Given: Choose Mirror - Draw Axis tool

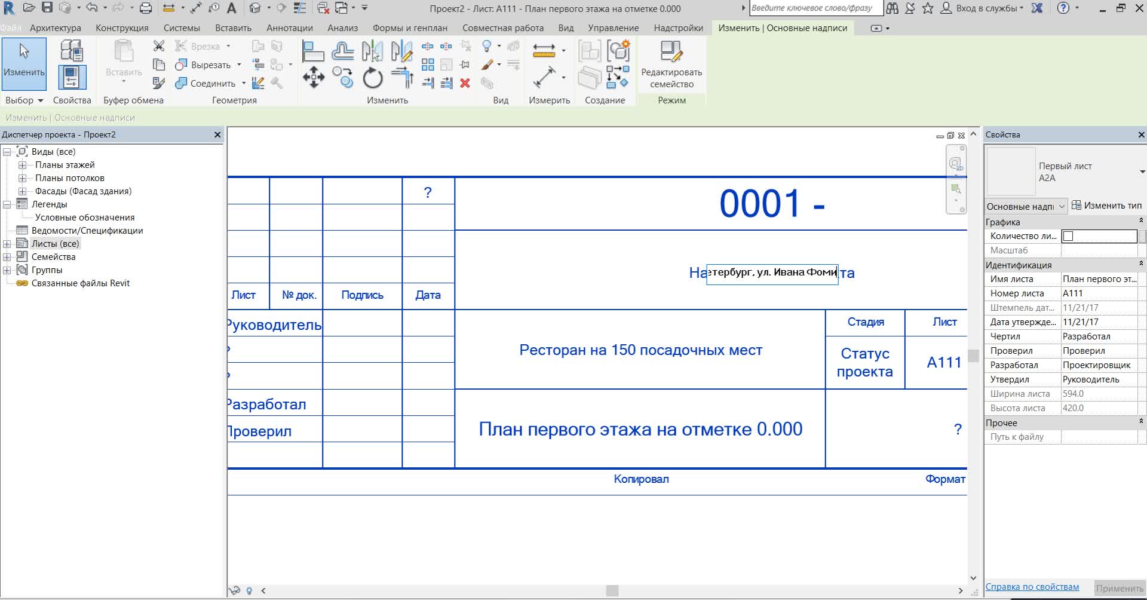Looking at the screenshot, I should tap(401, 51).
